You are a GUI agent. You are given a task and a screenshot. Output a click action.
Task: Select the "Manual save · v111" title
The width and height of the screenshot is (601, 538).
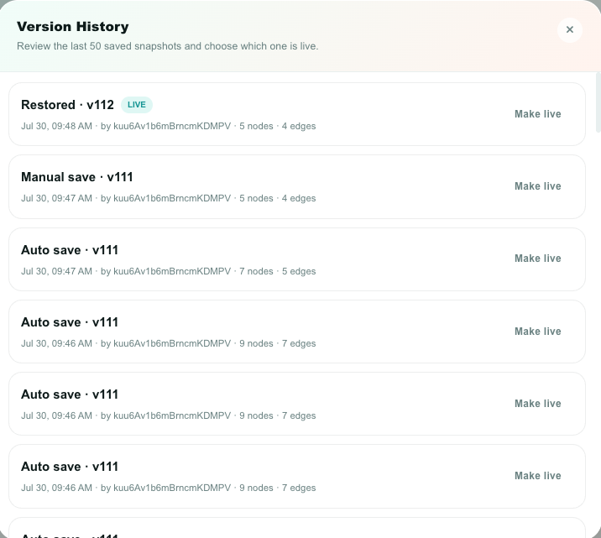[77, 177]
